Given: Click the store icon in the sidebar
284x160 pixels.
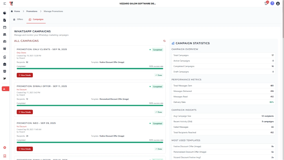Looking at the screenshot, I should [x=5, y=49].
